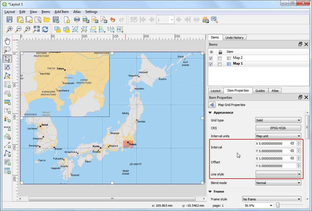312x211 pixels.
Task: Go back using the Map Grid Properties arrow
Action: tap(212, 105)
